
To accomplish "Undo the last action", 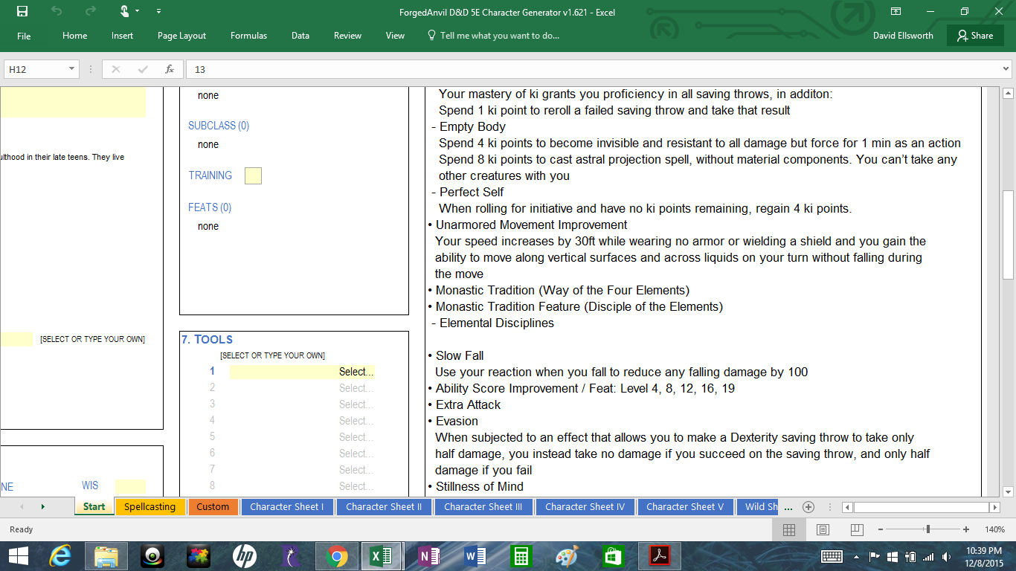I will click(x=57, y=11).
